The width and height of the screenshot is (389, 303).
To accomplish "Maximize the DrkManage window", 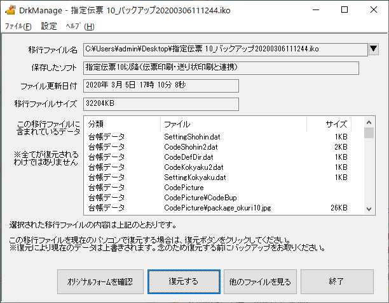I will (x=345, y=10).
